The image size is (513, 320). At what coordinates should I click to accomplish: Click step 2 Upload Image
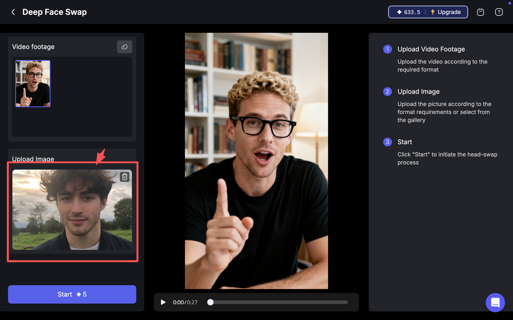point(418,92)
